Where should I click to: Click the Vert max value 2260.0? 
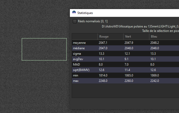(x=129, y=81)
